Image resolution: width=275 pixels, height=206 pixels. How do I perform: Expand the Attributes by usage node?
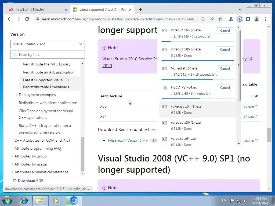pyautogui.click(x=12, y=164)
